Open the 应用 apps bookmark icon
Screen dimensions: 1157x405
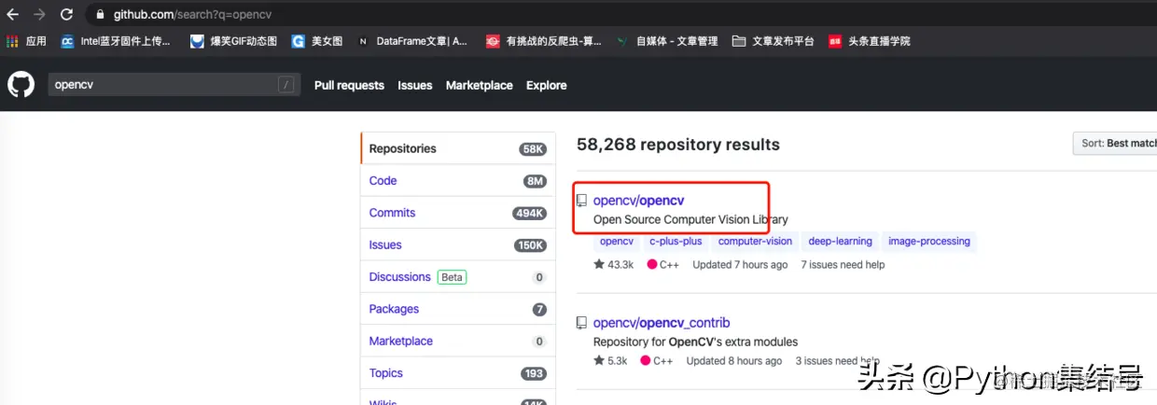point(12,41)
